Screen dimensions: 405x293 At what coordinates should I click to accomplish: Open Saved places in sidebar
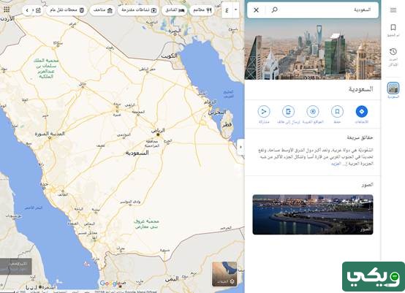(393, 30)
